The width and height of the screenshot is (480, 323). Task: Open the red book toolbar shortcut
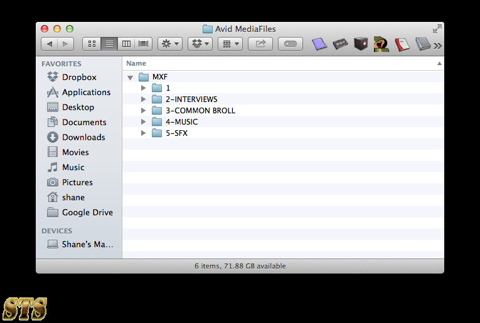(x=402, y=44)
